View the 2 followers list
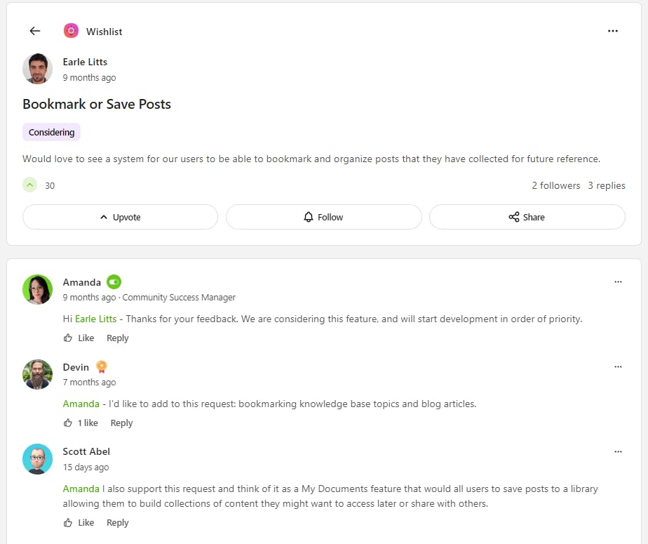Screen dimensions: 648x544 tap(555, 185)
